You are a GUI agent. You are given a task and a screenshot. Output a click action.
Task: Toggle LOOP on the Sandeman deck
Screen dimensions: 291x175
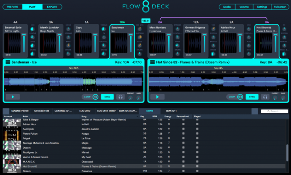pos(87,97)
